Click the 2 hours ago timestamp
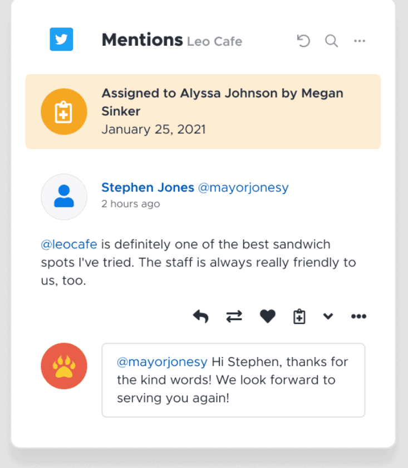 (131, 204)
